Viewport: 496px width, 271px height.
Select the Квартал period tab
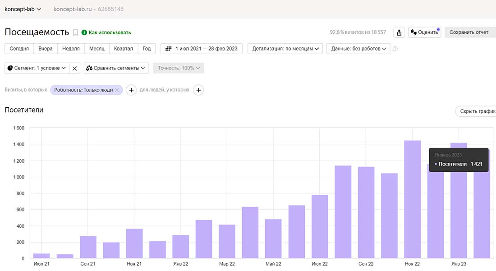[x=123, y=49]
